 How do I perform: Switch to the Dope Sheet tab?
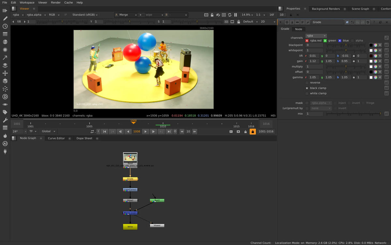pos(84,138)
